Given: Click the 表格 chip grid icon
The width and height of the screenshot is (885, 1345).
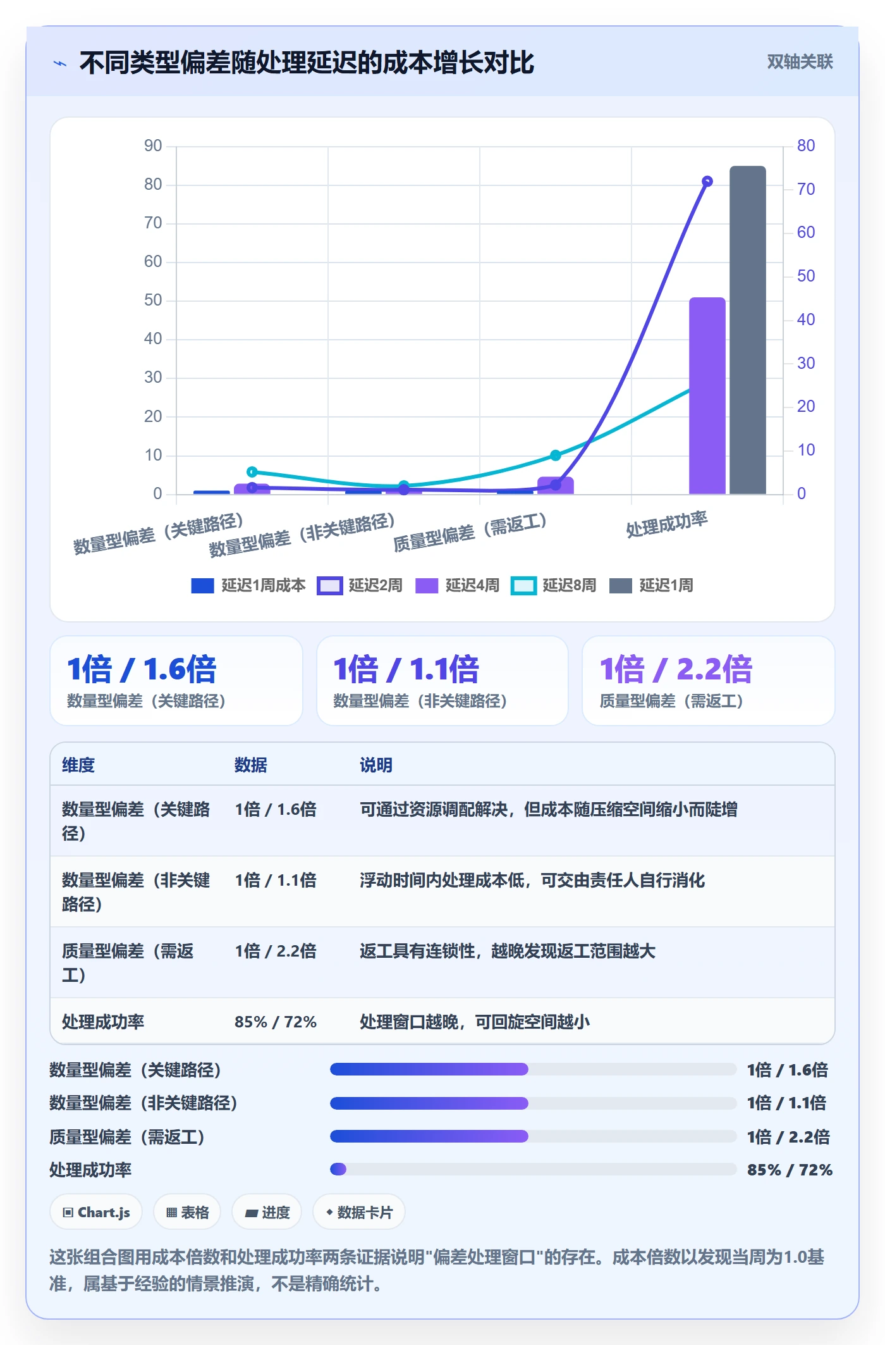Looking at the screenshot, I should [x=171, y=1213].
